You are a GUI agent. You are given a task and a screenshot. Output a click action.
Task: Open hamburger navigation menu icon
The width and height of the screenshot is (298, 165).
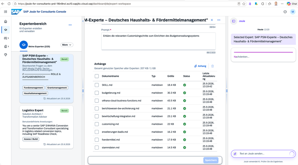click(6, 12)
